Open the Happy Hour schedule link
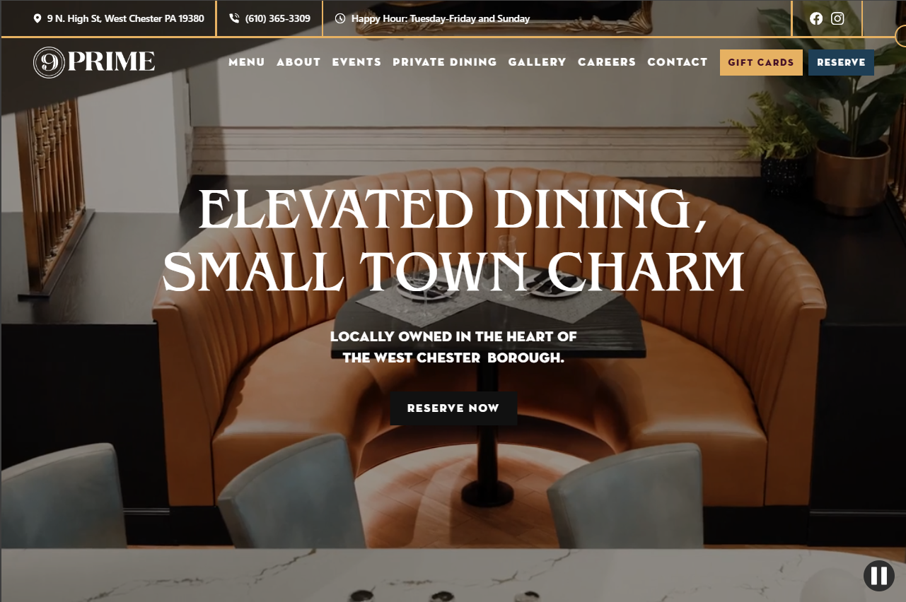The image size is (906, 602). (x=441, y=18)
